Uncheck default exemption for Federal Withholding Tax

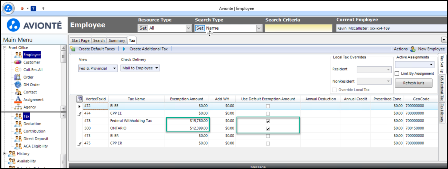[268, 121]
